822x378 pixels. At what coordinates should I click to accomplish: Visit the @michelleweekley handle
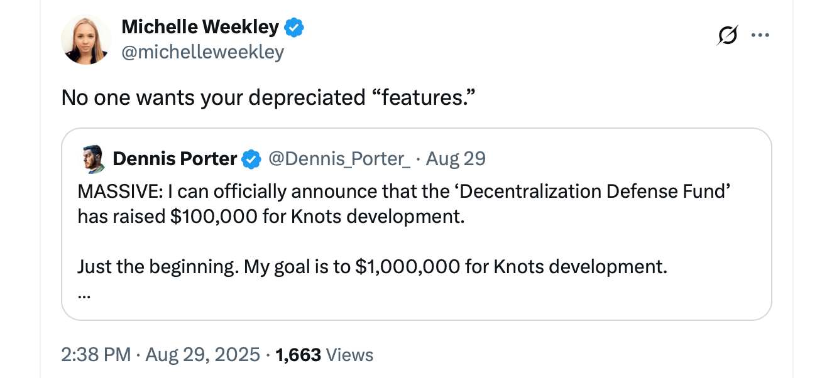click(202, 52)
